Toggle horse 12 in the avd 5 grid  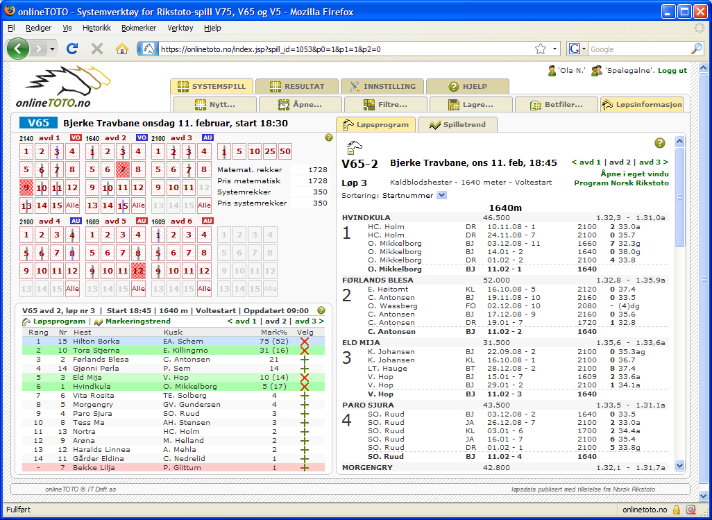coord(138,271)
